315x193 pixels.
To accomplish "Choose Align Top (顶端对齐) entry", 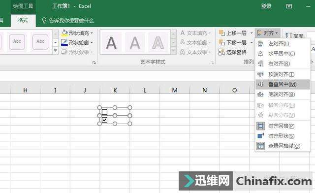I will point(283,74).
